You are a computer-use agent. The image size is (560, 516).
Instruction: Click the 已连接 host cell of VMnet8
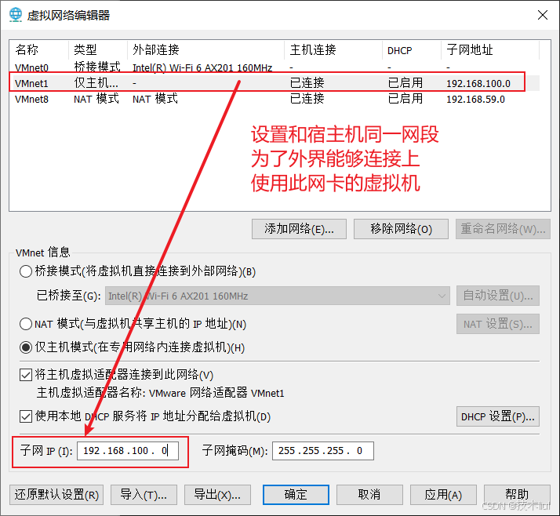pyautogui.click(x=307, y=99)
